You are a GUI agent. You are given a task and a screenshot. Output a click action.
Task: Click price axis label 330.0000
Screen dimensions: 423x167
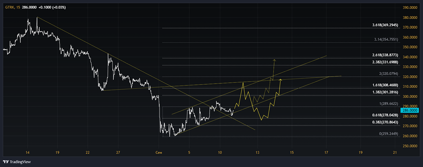point(410,67)
